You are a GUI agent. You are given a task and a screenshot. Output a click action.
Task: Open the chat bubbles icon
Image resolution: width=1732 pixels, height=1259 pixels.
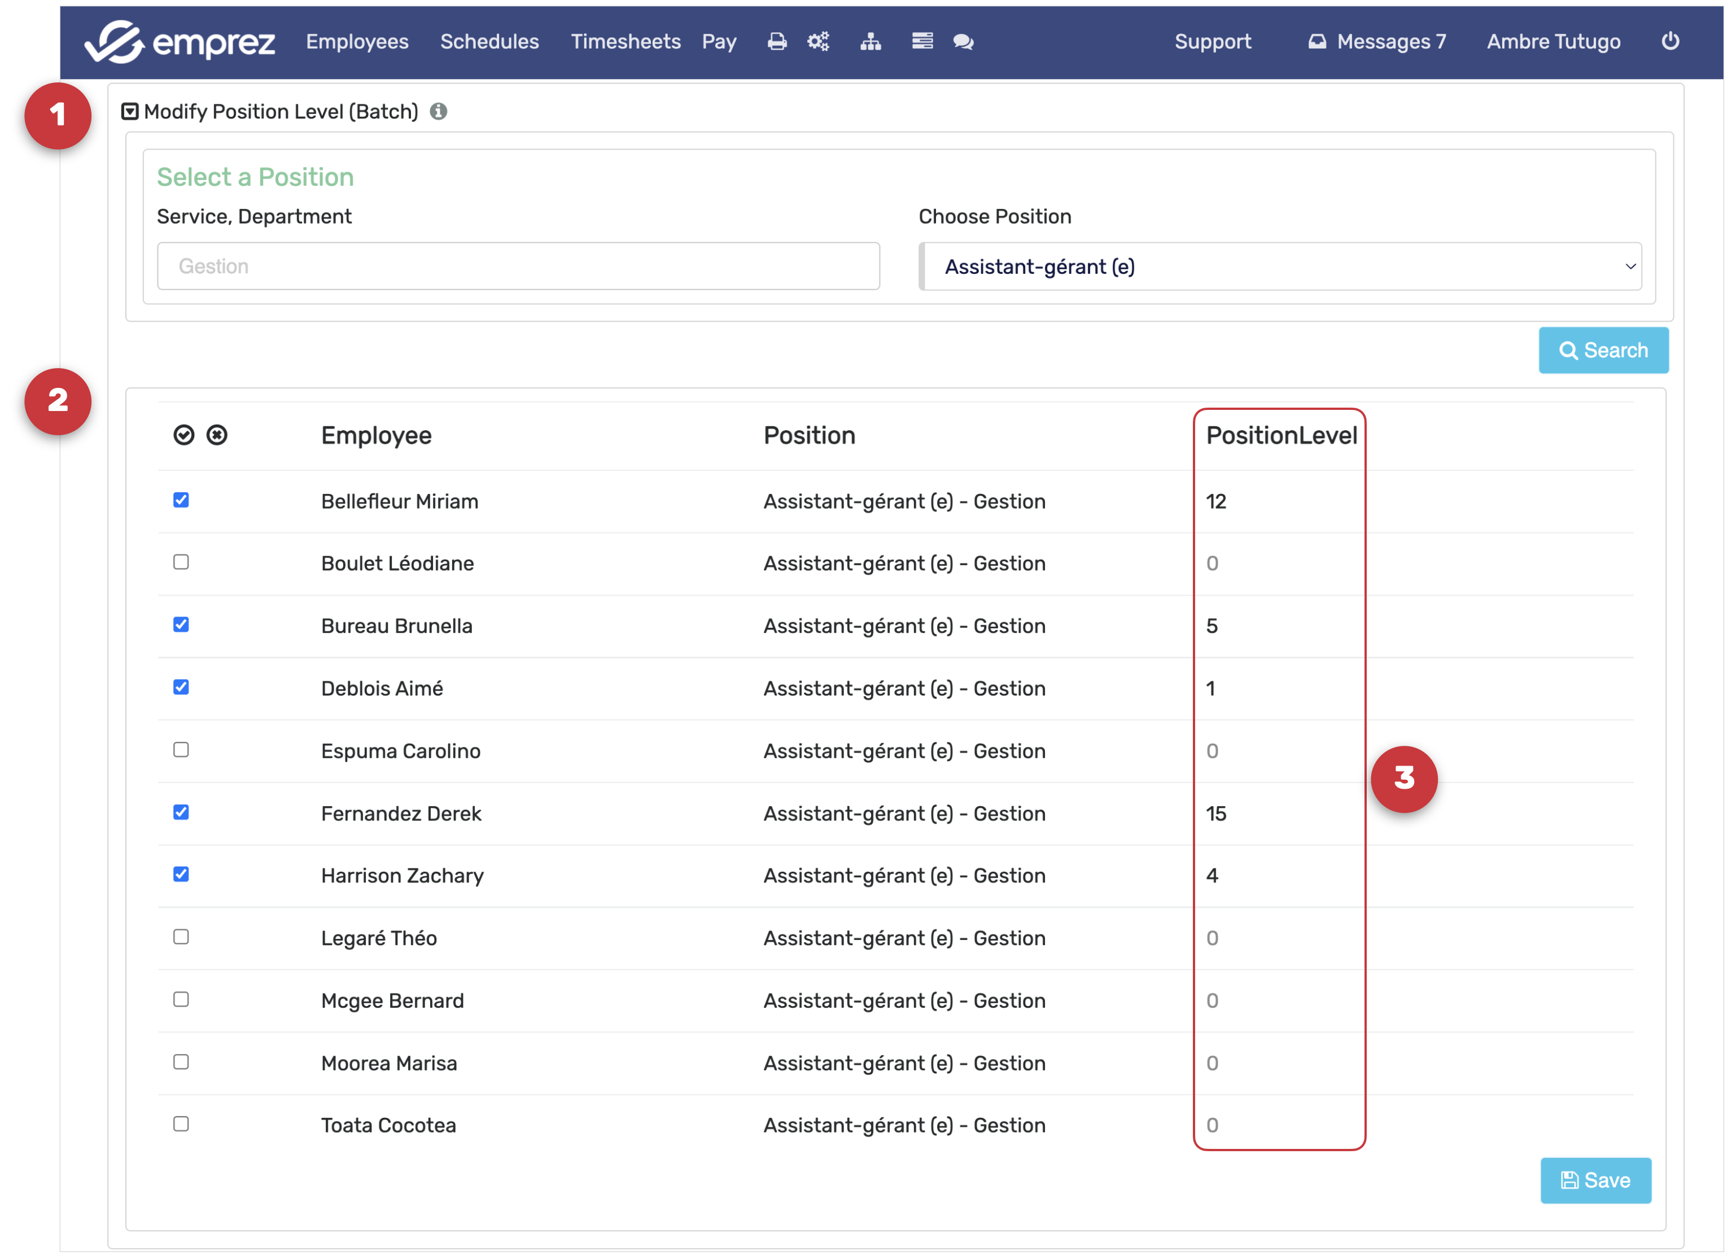tap(963, 41)
